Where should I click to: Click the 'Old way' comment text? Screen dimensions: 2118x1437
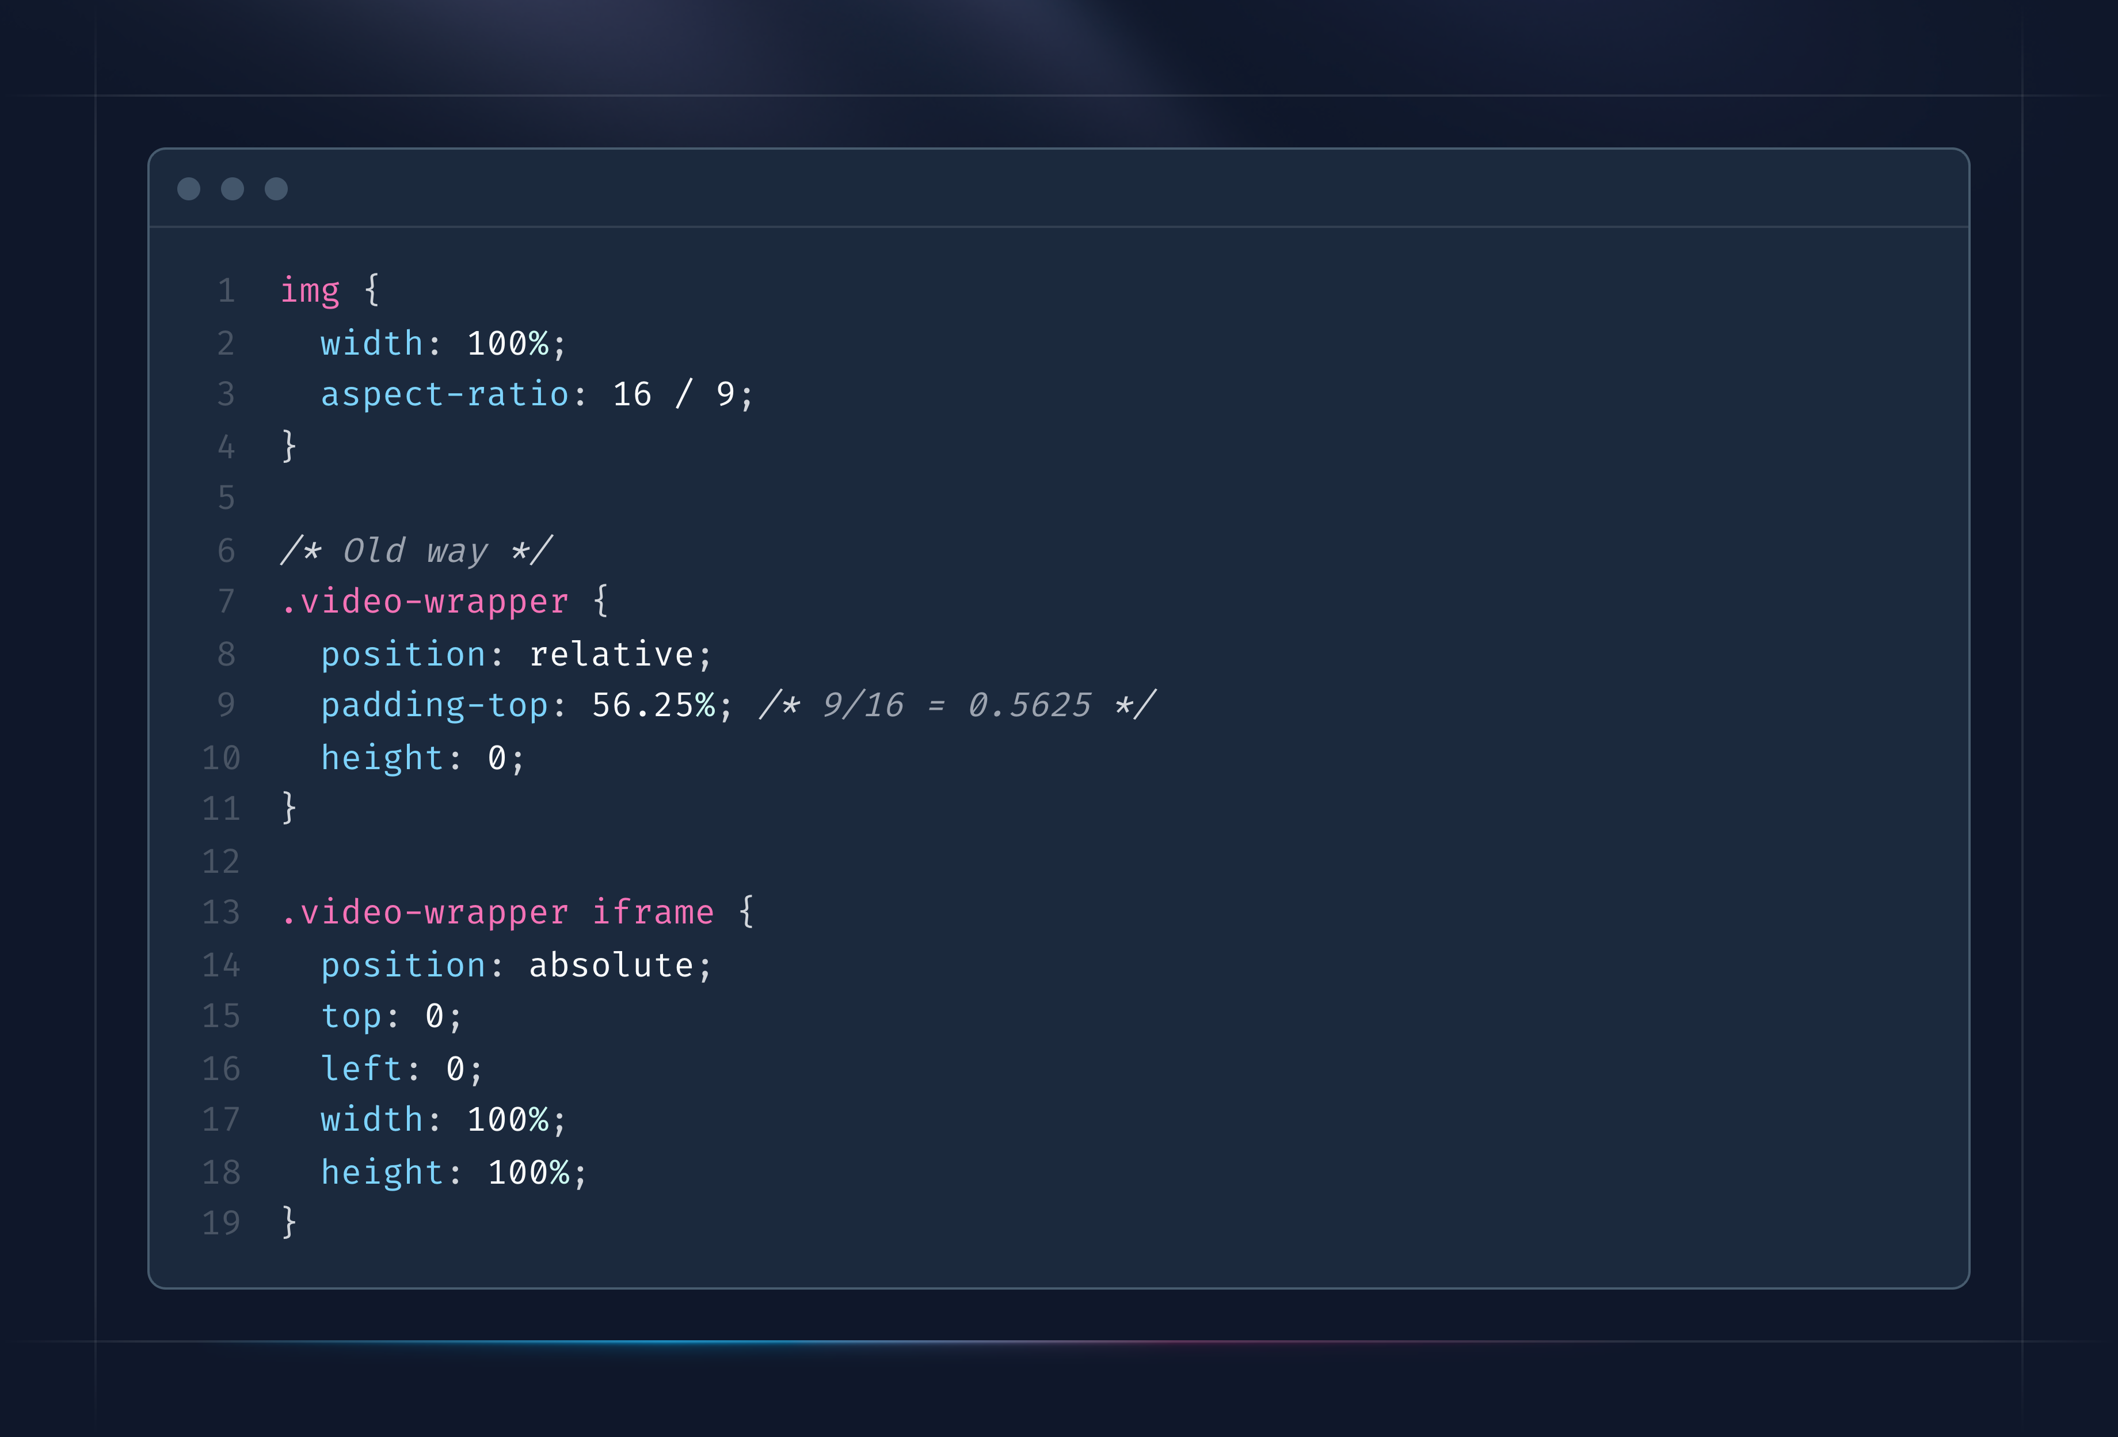417,551
